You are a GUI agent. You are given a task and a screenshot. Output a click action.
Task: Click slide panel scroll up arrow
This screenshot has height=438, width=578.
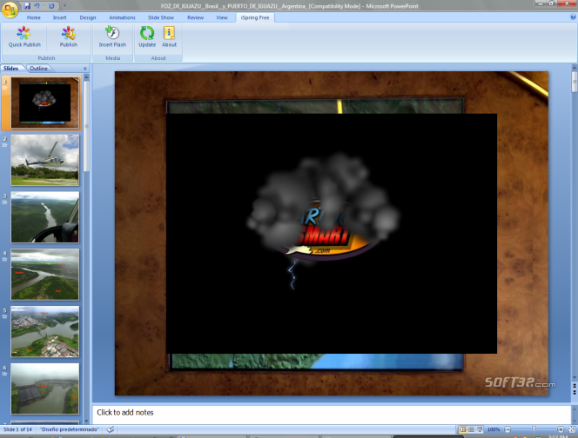click(x=86, y=77)
